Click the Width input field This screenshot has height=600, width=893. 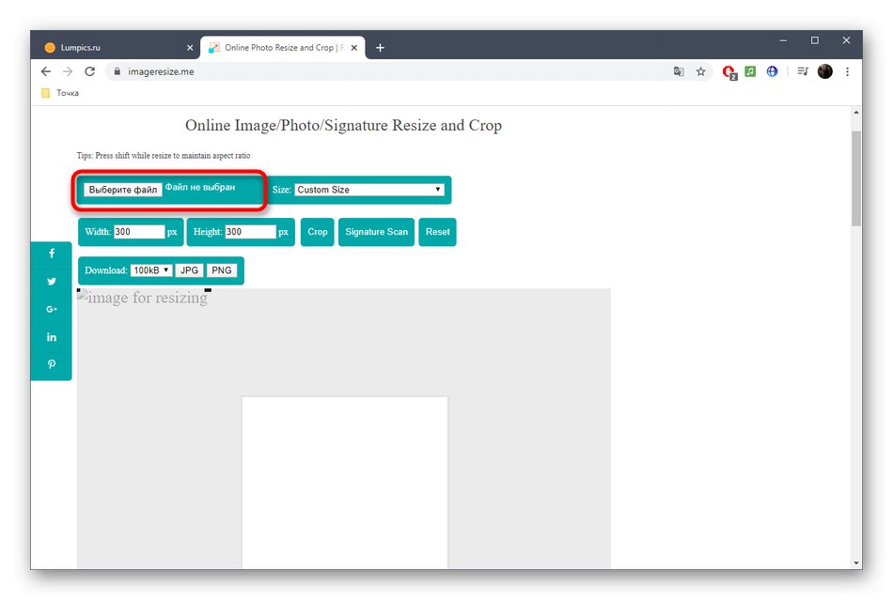click(x=139, y=232)
